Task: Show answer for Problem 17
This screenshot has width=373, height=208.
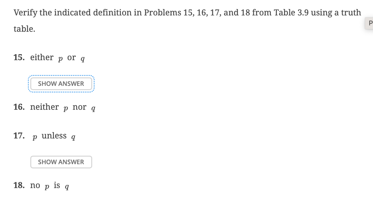Action: [61, 162]
